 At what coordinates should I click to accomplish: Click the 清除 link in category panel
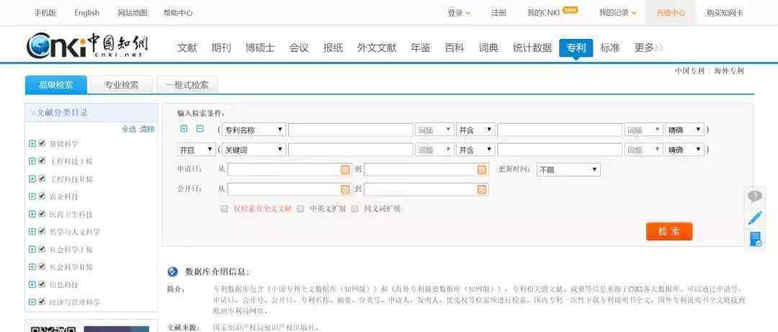[147, 129]
